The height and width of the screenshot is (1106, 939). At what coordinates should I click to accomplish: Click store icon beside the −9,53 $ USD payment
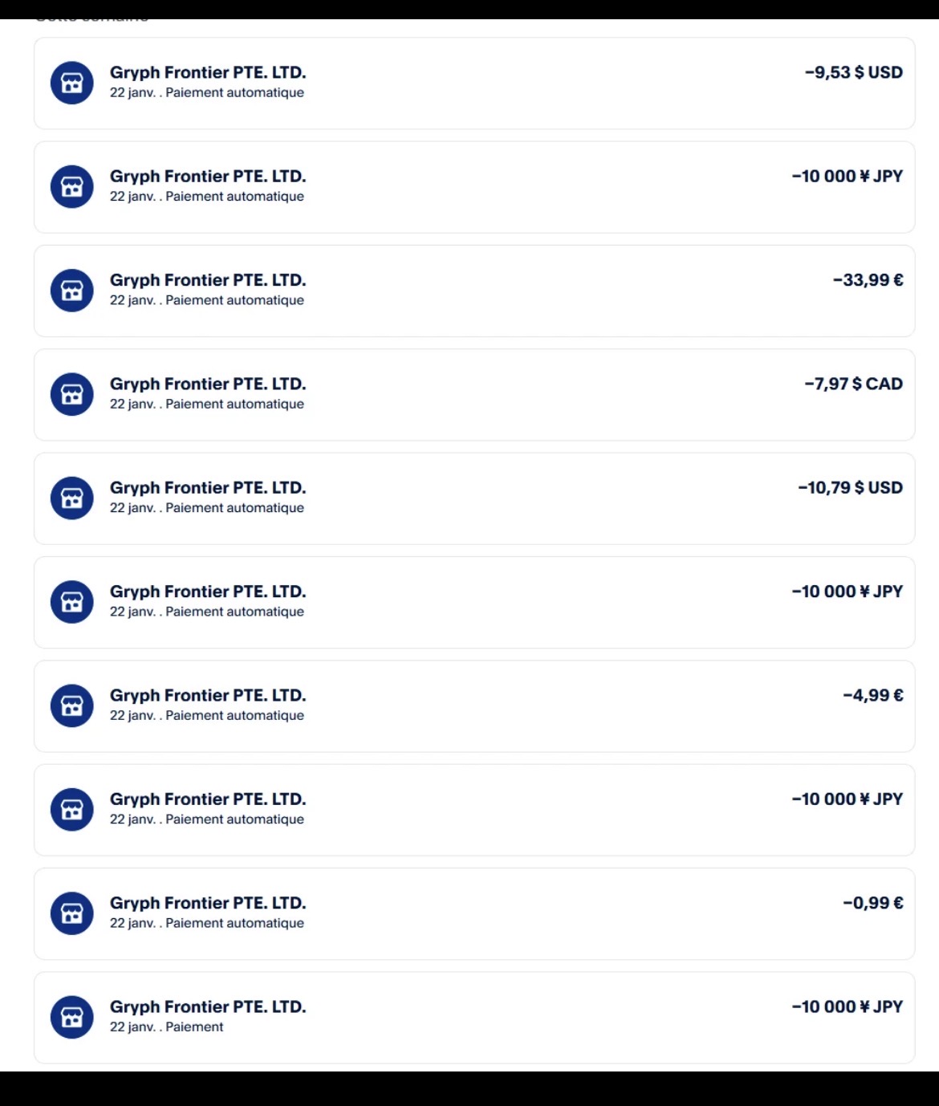tap(72, 83)
